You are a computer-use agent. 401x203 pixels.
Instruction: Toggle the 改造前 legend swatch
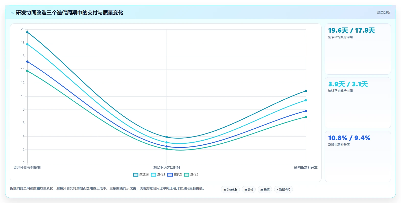click(136, 174)
